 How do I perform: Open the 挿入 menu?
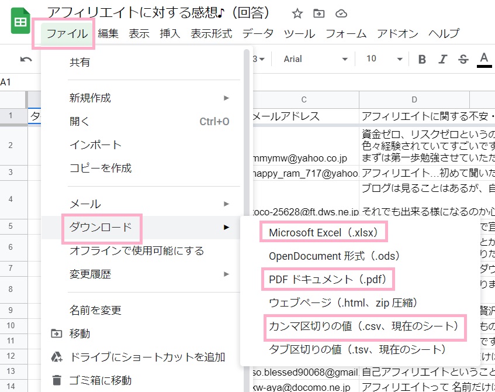click(170, 33)
